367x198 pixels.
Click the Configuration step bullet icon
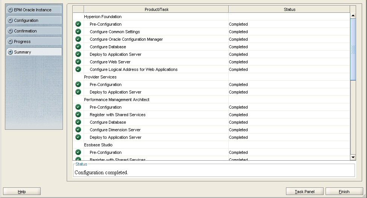(10, 20)
